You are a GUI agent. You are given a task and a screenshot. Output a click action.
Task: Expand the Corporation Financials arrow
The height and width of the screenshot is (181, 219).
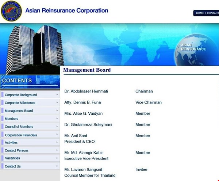coord(57,134)
